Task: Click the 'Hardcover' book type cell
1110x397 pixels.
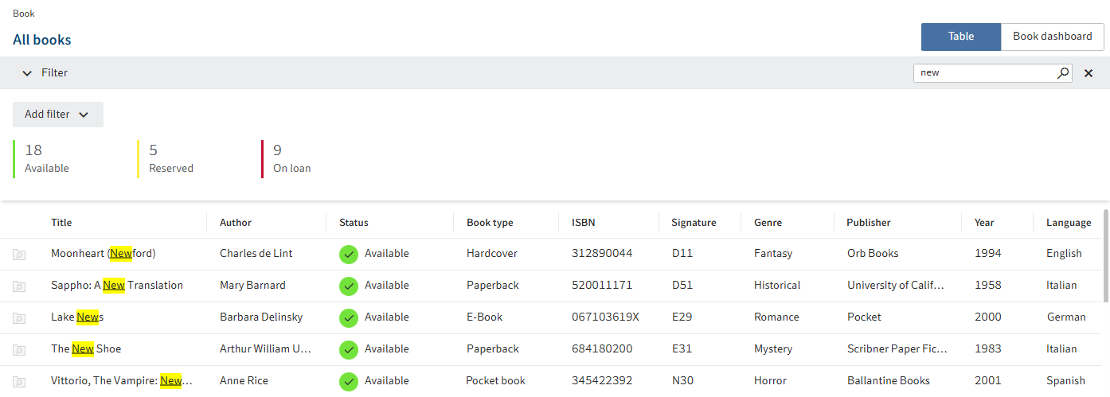Action: 492,254
